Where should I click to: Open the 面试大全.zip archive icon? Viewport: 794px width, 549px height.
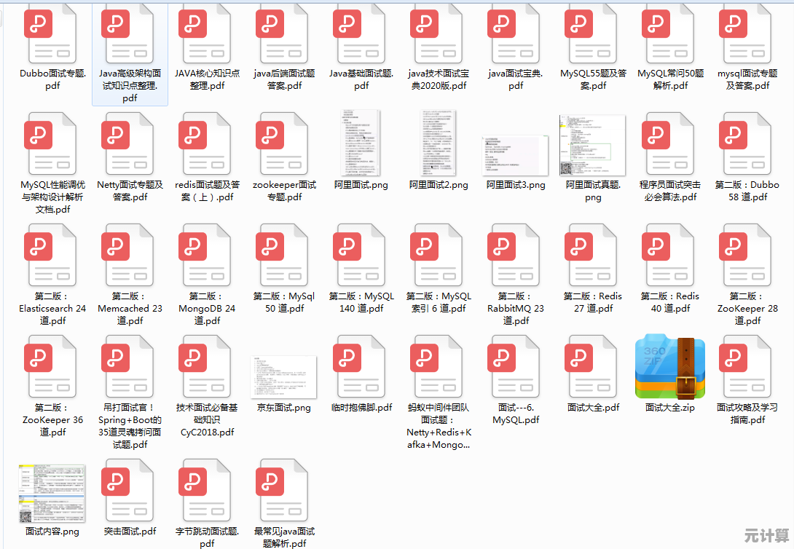point(670,368)
